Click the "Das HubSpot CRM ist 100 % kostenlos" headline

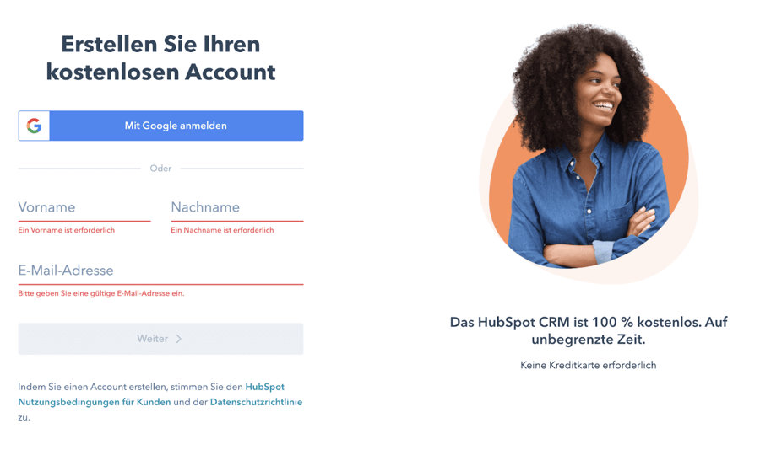589,330
